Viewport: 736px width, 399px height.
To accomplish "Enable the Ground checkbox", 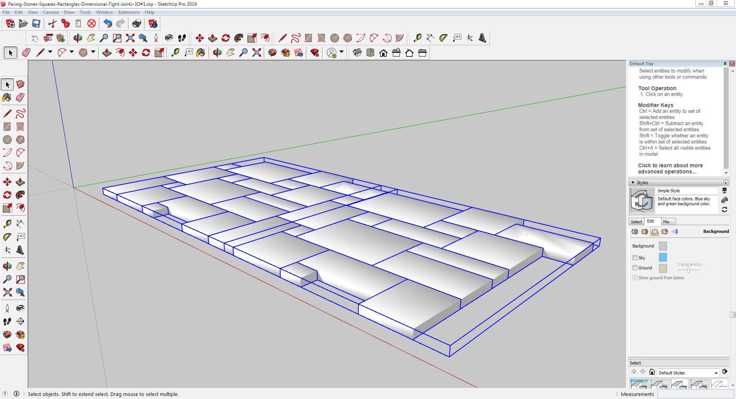I will click(635, 268).
